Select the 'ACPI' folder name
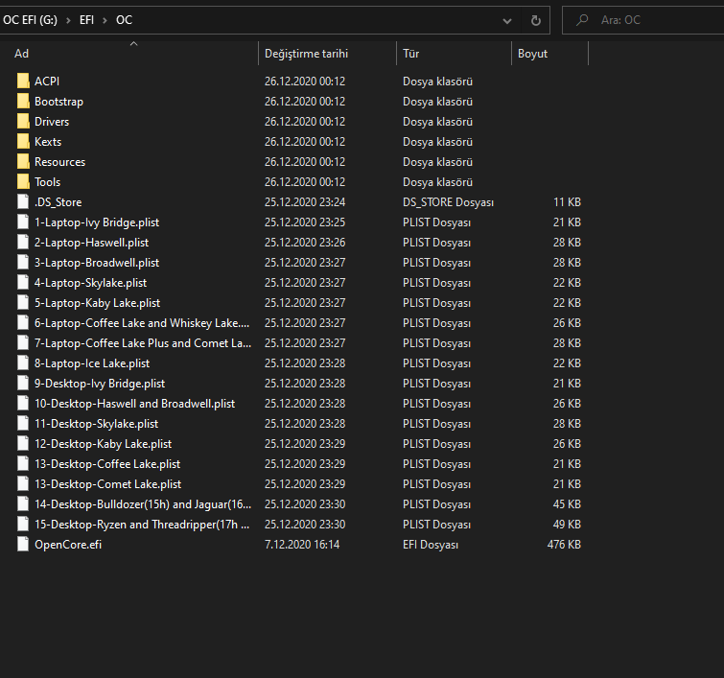This screenshot has height=678, width=724. [x=47, y=82]
